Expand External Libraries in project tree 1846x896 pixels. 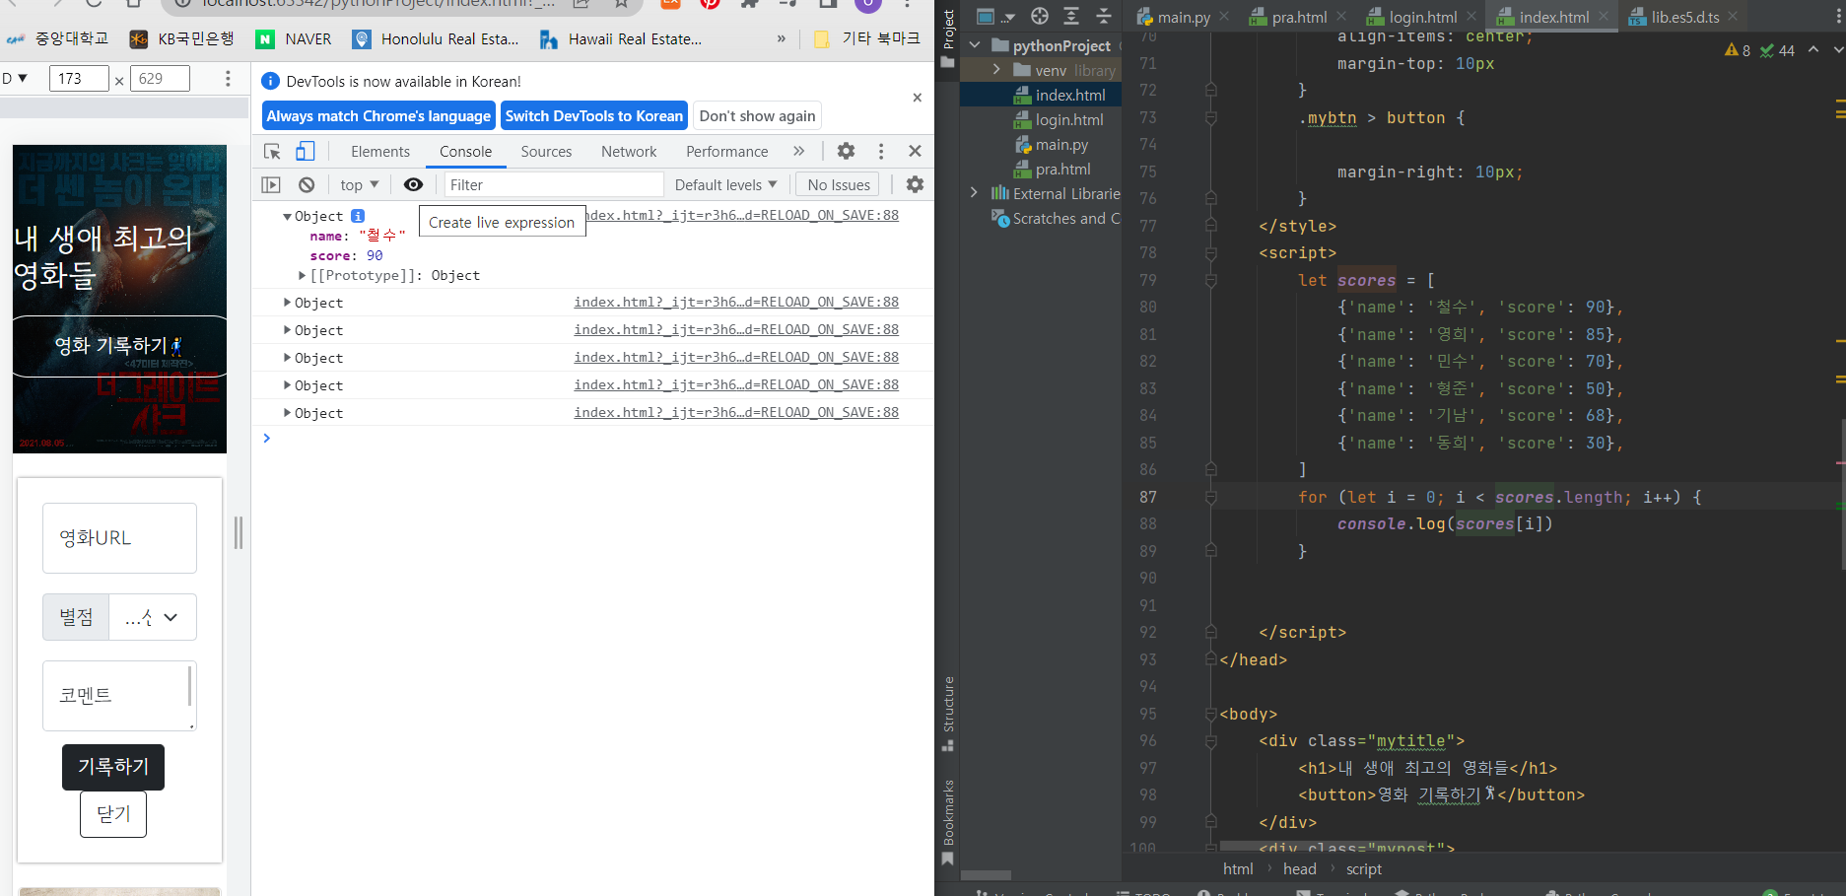(975, 193)
